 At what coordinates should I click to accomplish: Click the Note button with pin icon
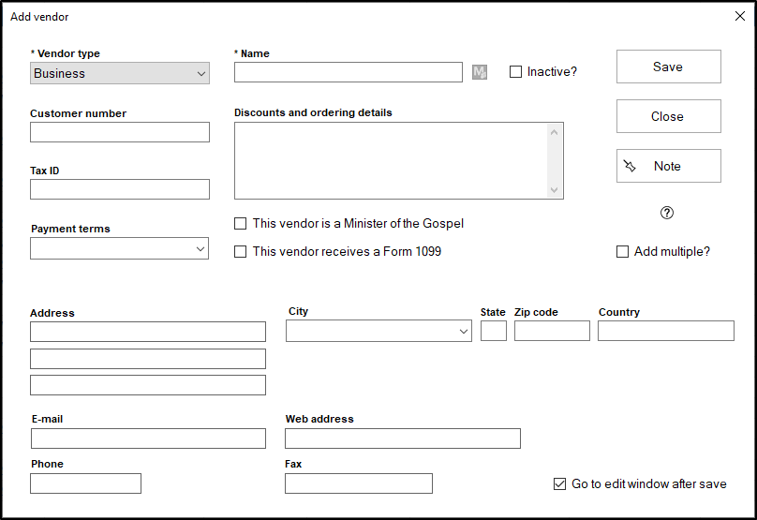668,166
